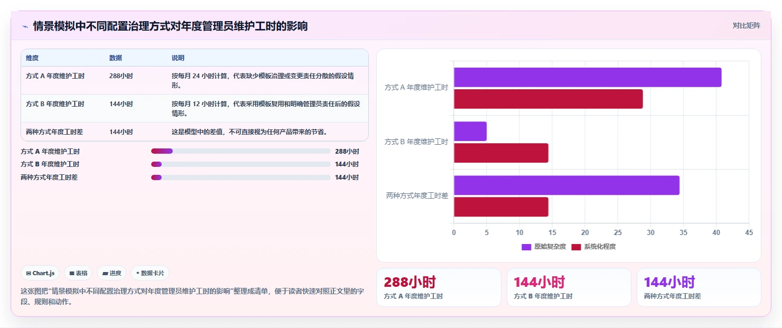Viewport: 782px width, 328px height.
Task: Click the table cell 方式 A 年度维护工时
Action: tap(55, 76)
